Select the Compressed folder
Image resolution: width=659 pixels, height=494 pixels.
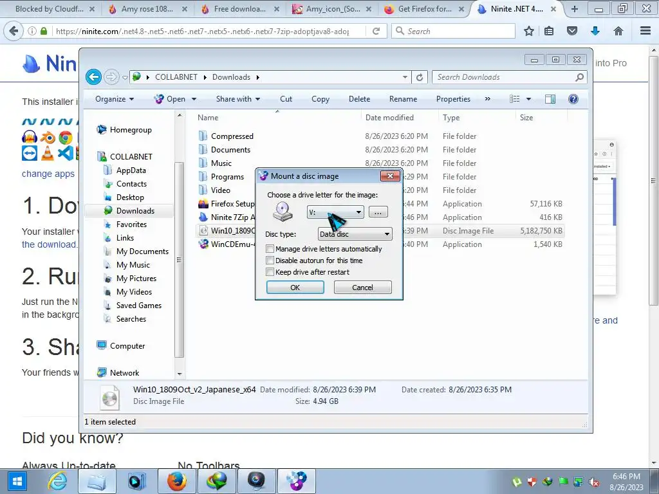click(232, 136)
